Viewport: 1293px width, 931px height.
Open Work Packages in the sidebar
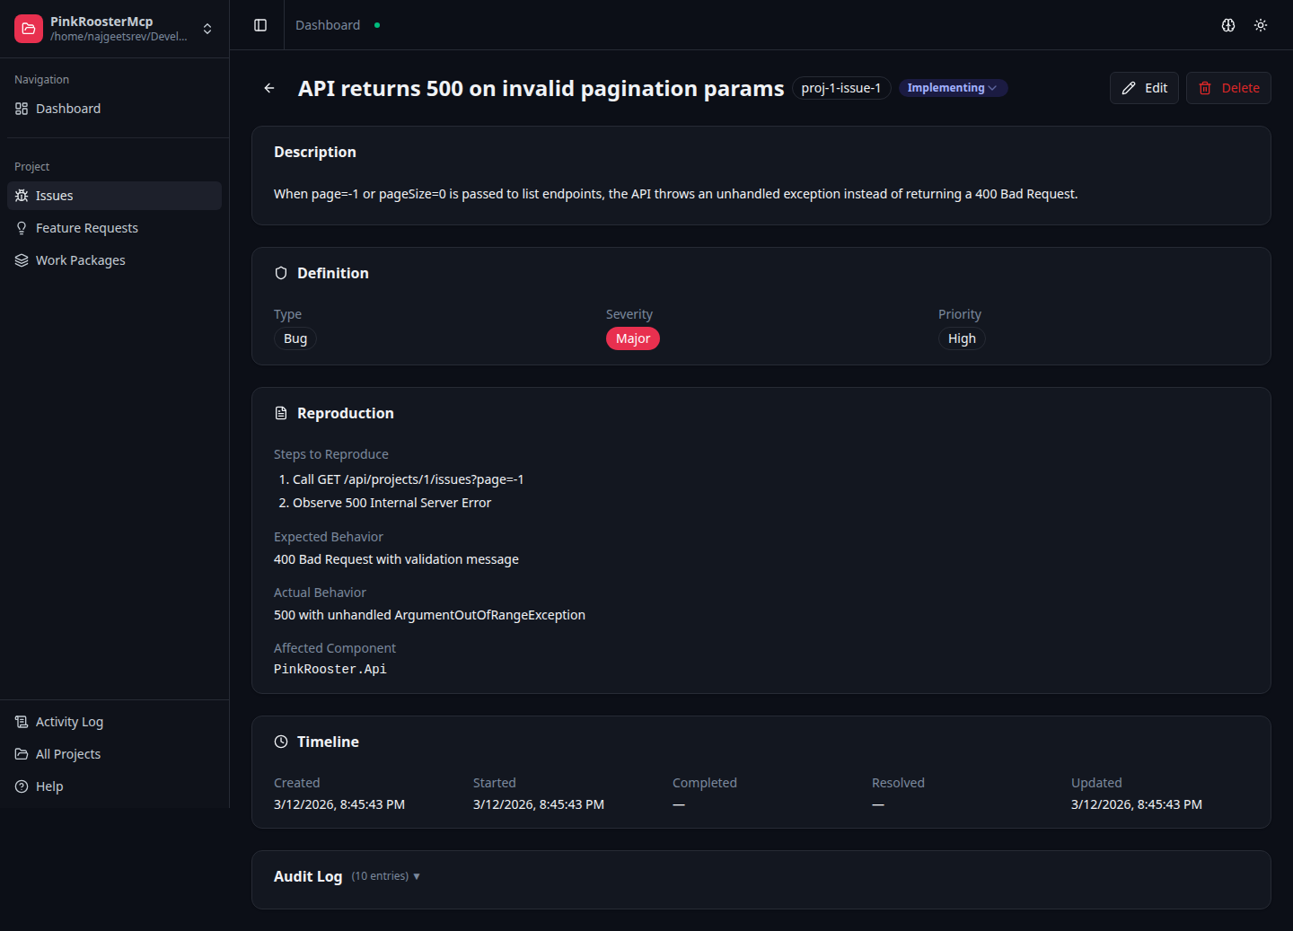[x=114, y=260]
